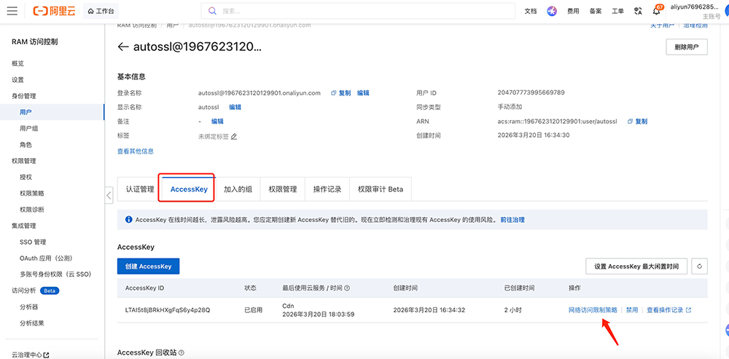The image size is (729, 359).
Task: Click the 删除用户 button
Action: coord(686,47)
